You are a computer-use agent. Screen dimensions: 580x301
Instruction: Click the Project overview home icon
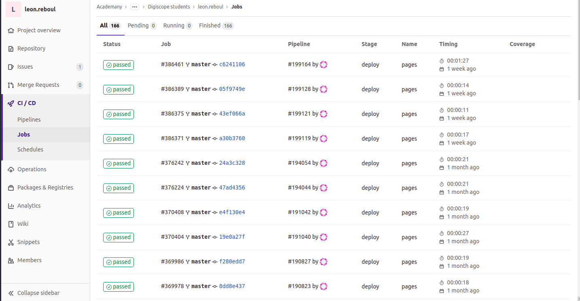coord(11,30)
